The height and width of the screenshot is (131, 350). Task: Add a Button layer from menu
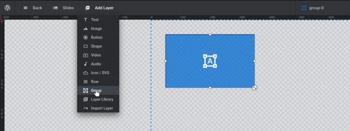click(x=98, y=37)
